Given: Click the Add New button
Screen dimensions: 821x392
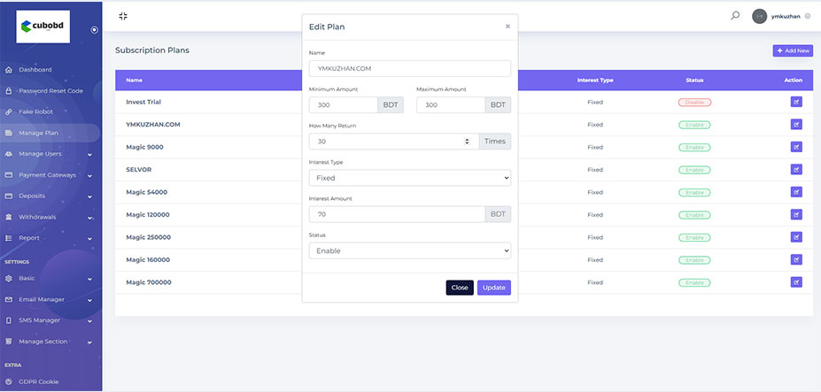Looking at the screenshot, I should pyautogui.click(x=793, y=51).
